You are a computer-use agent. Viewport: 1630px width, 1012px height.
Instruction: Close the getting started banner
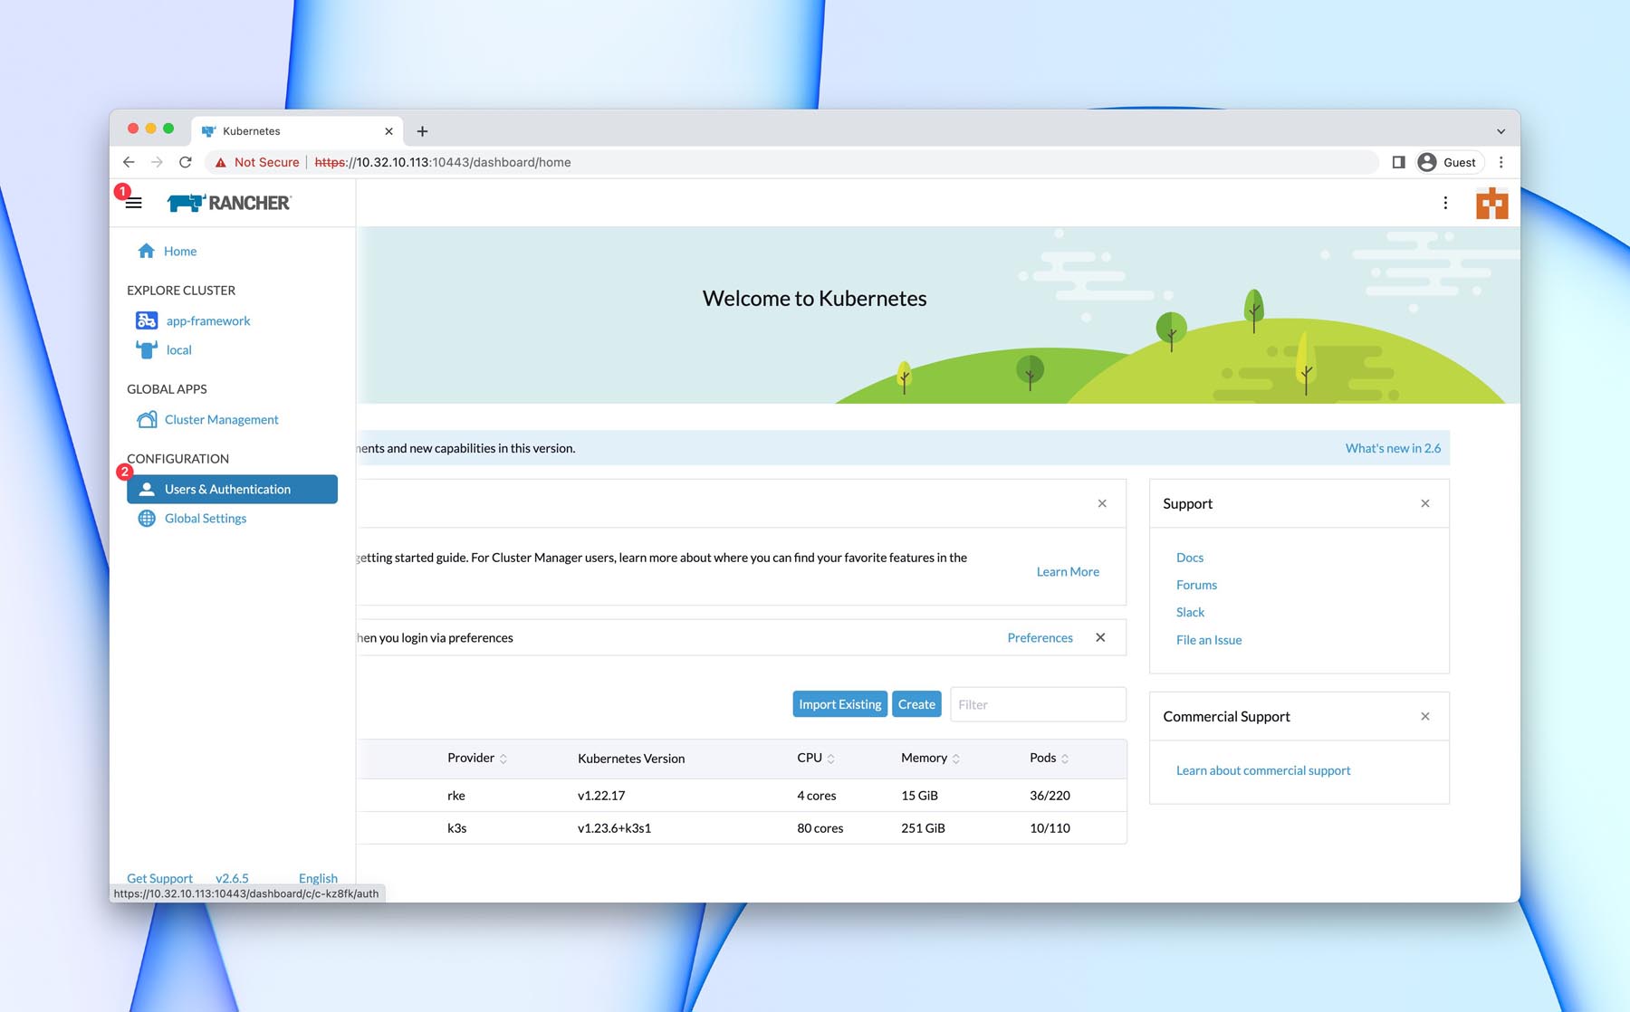pyautogui.click(x=1102, y=503)
